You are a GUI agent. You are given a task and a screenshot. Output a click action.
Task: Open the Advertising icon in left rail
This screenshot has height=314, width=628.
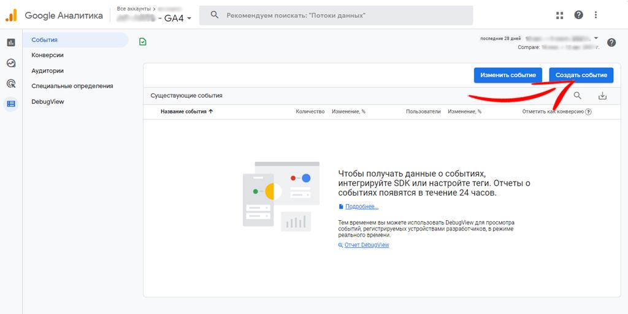pyautogui.click(x=11, y=83)
